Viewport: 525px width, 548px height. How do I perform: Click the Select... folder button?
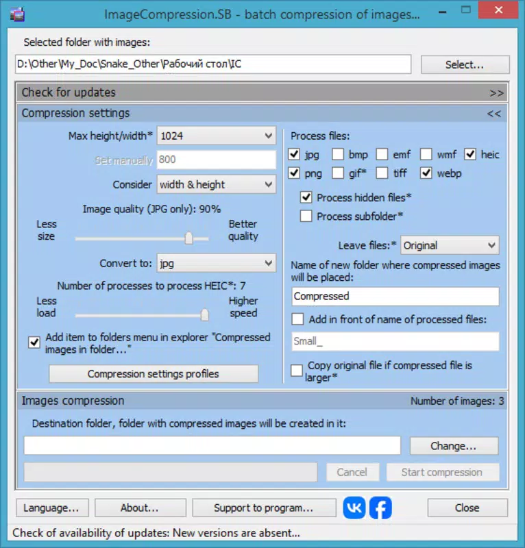[465, 64]
